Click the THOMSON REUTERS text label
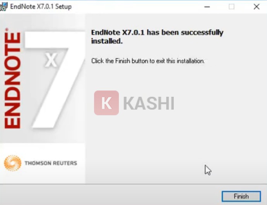267x205 pixels. [x=51, y=163]
